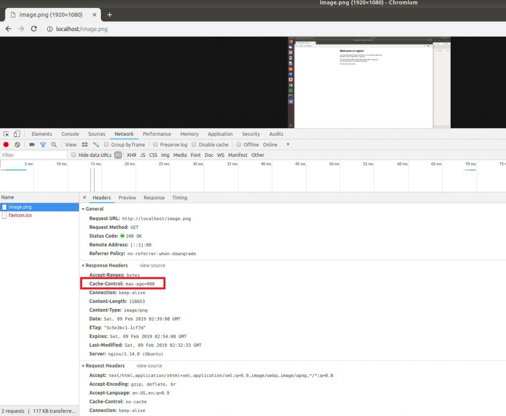Enable Group by frame checkbox
The height and width of the screenshot is (416, 506).
tap(106, 145)
